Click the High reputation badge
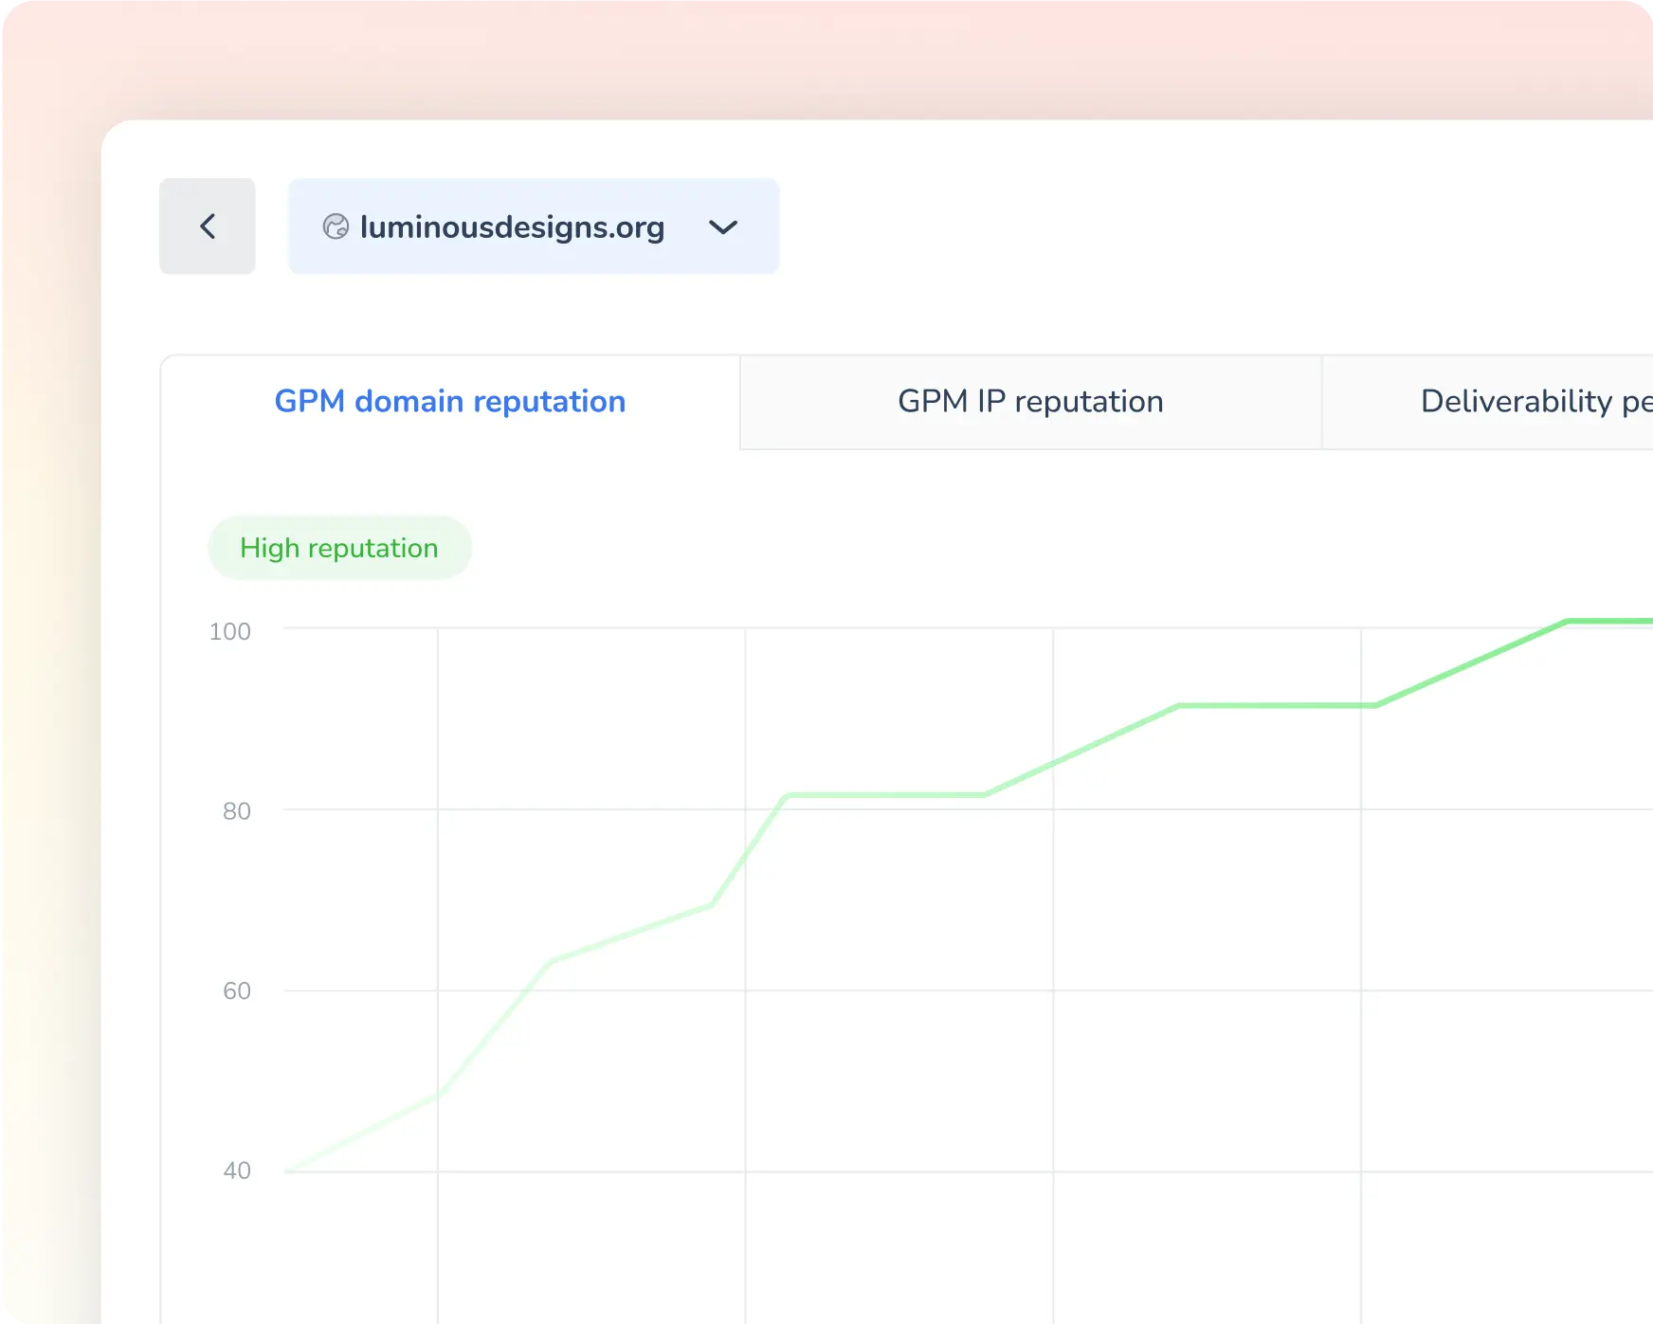Viewport: 1653px width, 1324px height. click(x=339, y=548)
